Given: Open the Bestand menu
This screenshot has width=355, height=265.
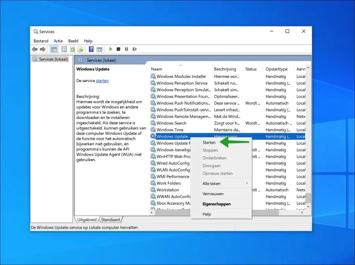Looking at the screenshot, I should (41, 41).
